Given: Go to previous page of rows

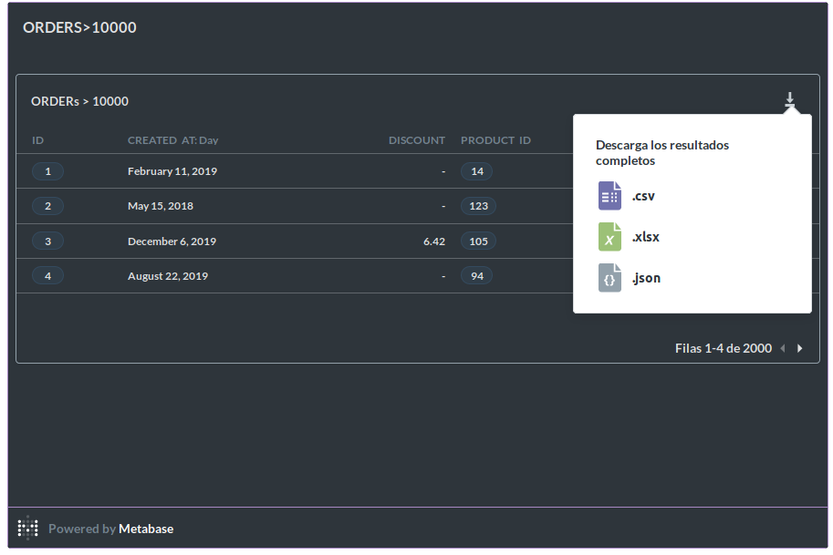Looking at the screenshot, I should pyautogui.click(x=783, y=349).
